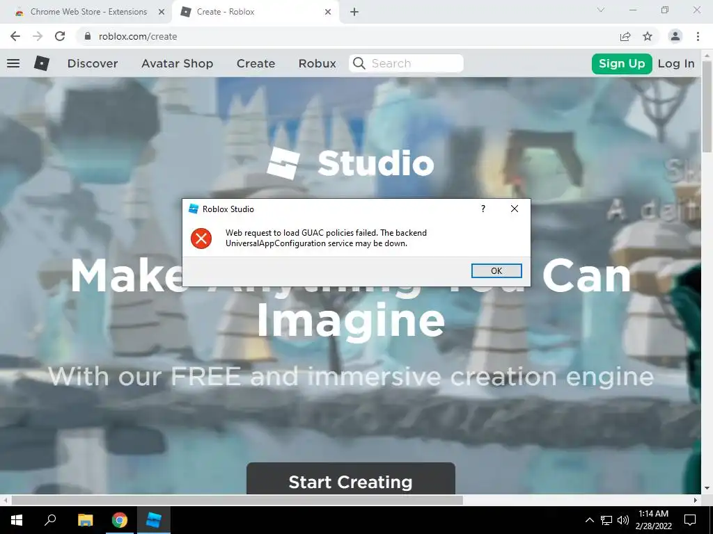Open the Robux menu item
Screen dimensions: 713x534
(x=317, y=63)
